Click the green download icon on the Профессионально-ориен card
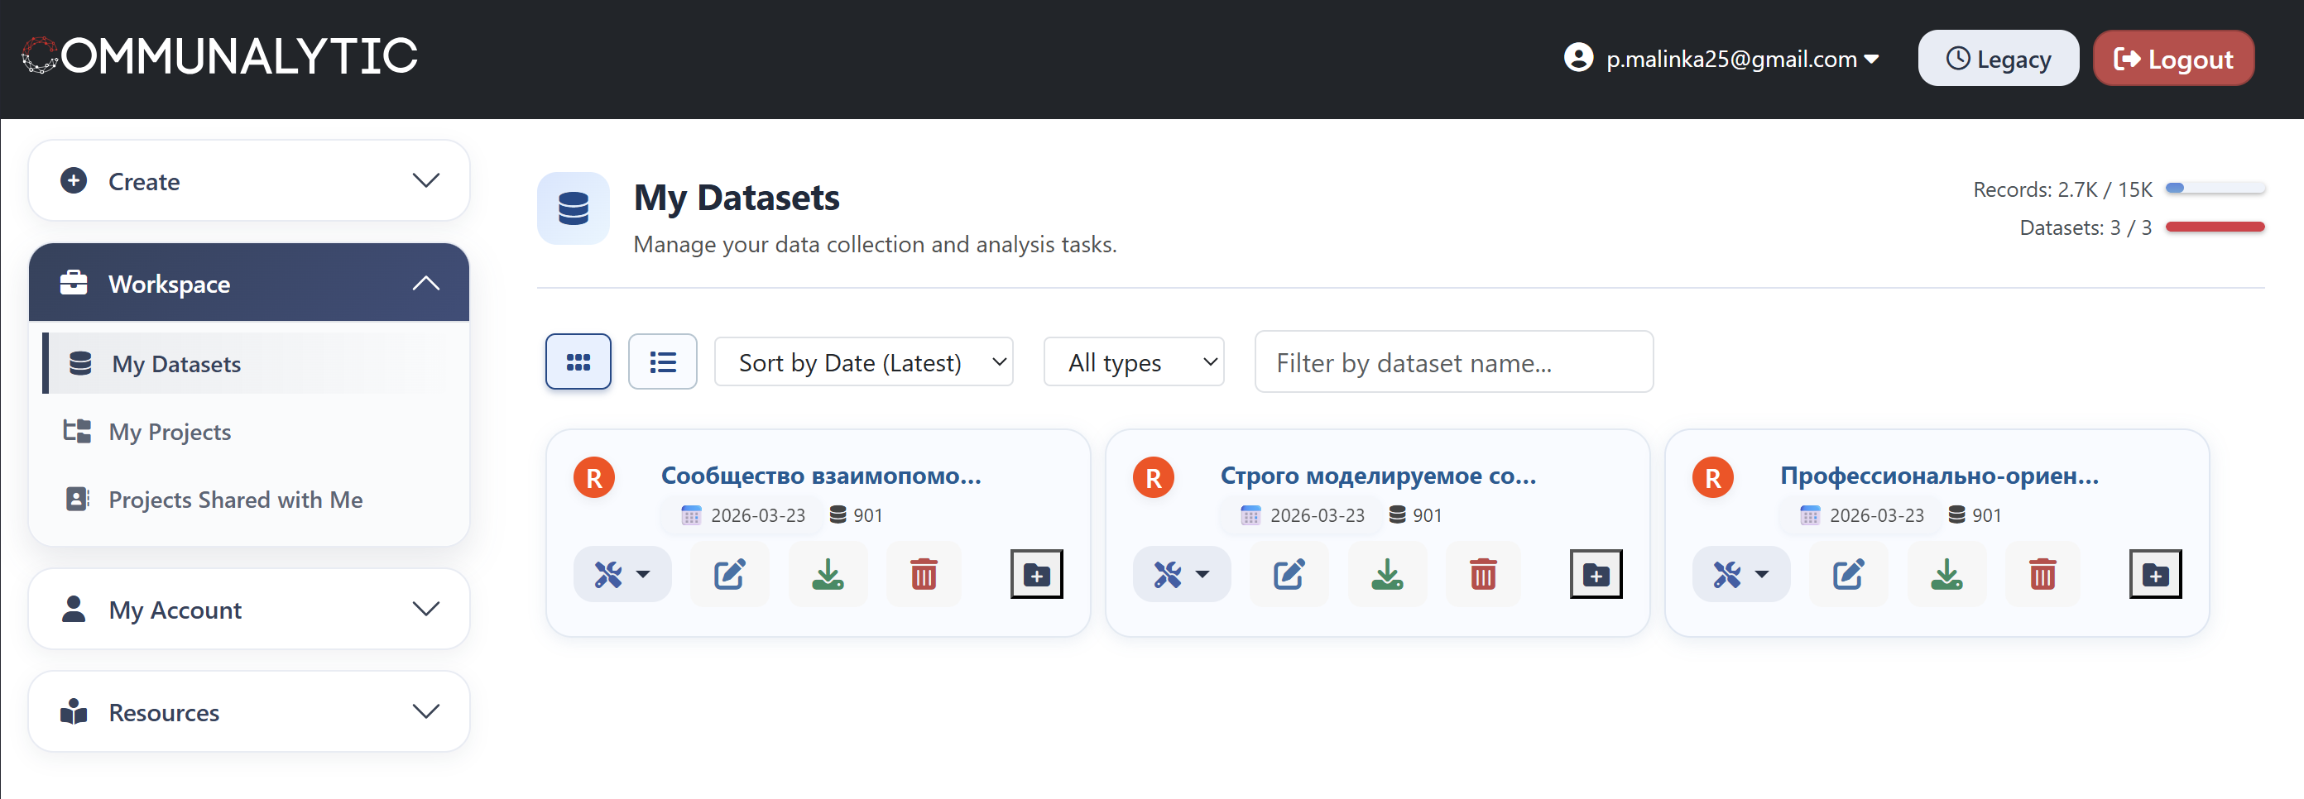The image size is (2304, 799). (1946, 574)
